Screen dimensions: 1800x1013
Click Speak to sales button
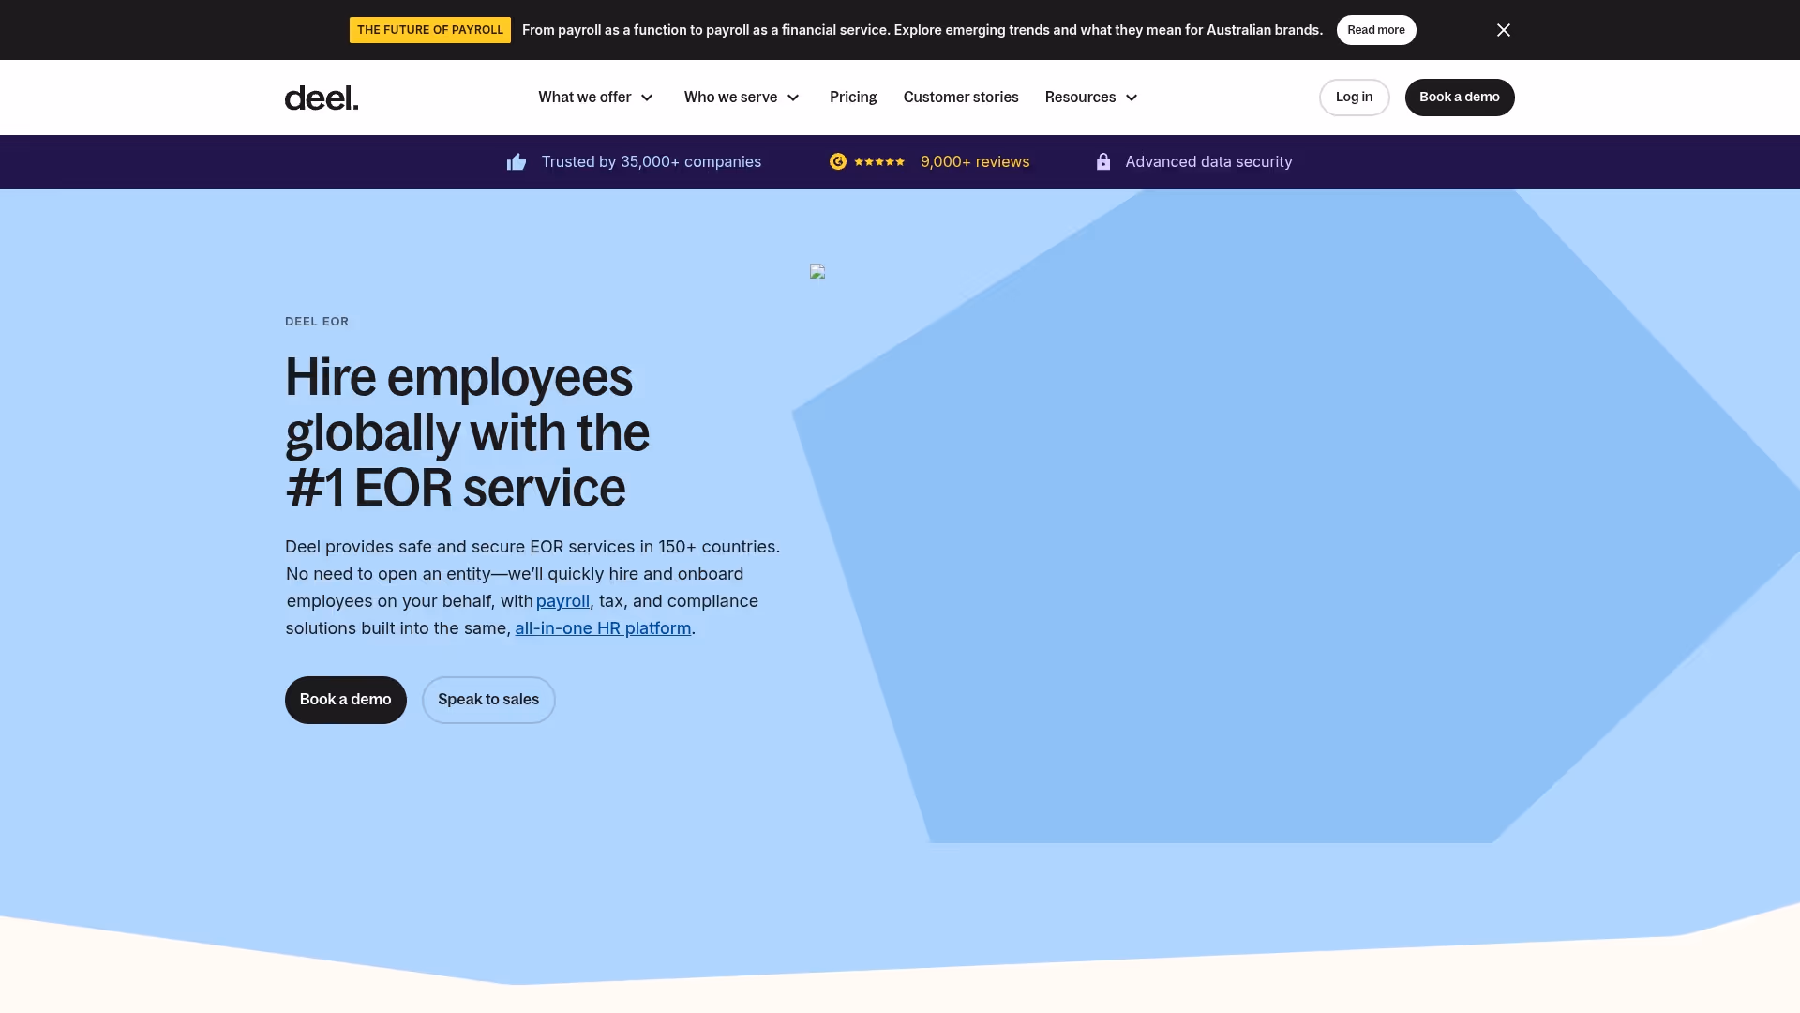pos(488,700)
